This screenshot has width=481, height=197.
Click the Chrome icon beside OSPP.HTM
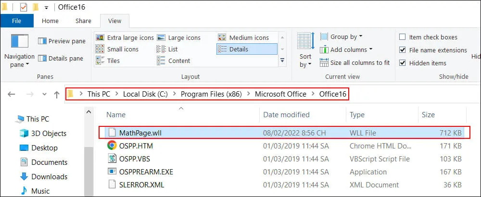112,145
